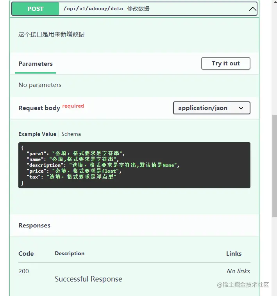Click the scrollbar up arrow
The height and width of the screenshot is (296, 277).
(x=275, y=2)
